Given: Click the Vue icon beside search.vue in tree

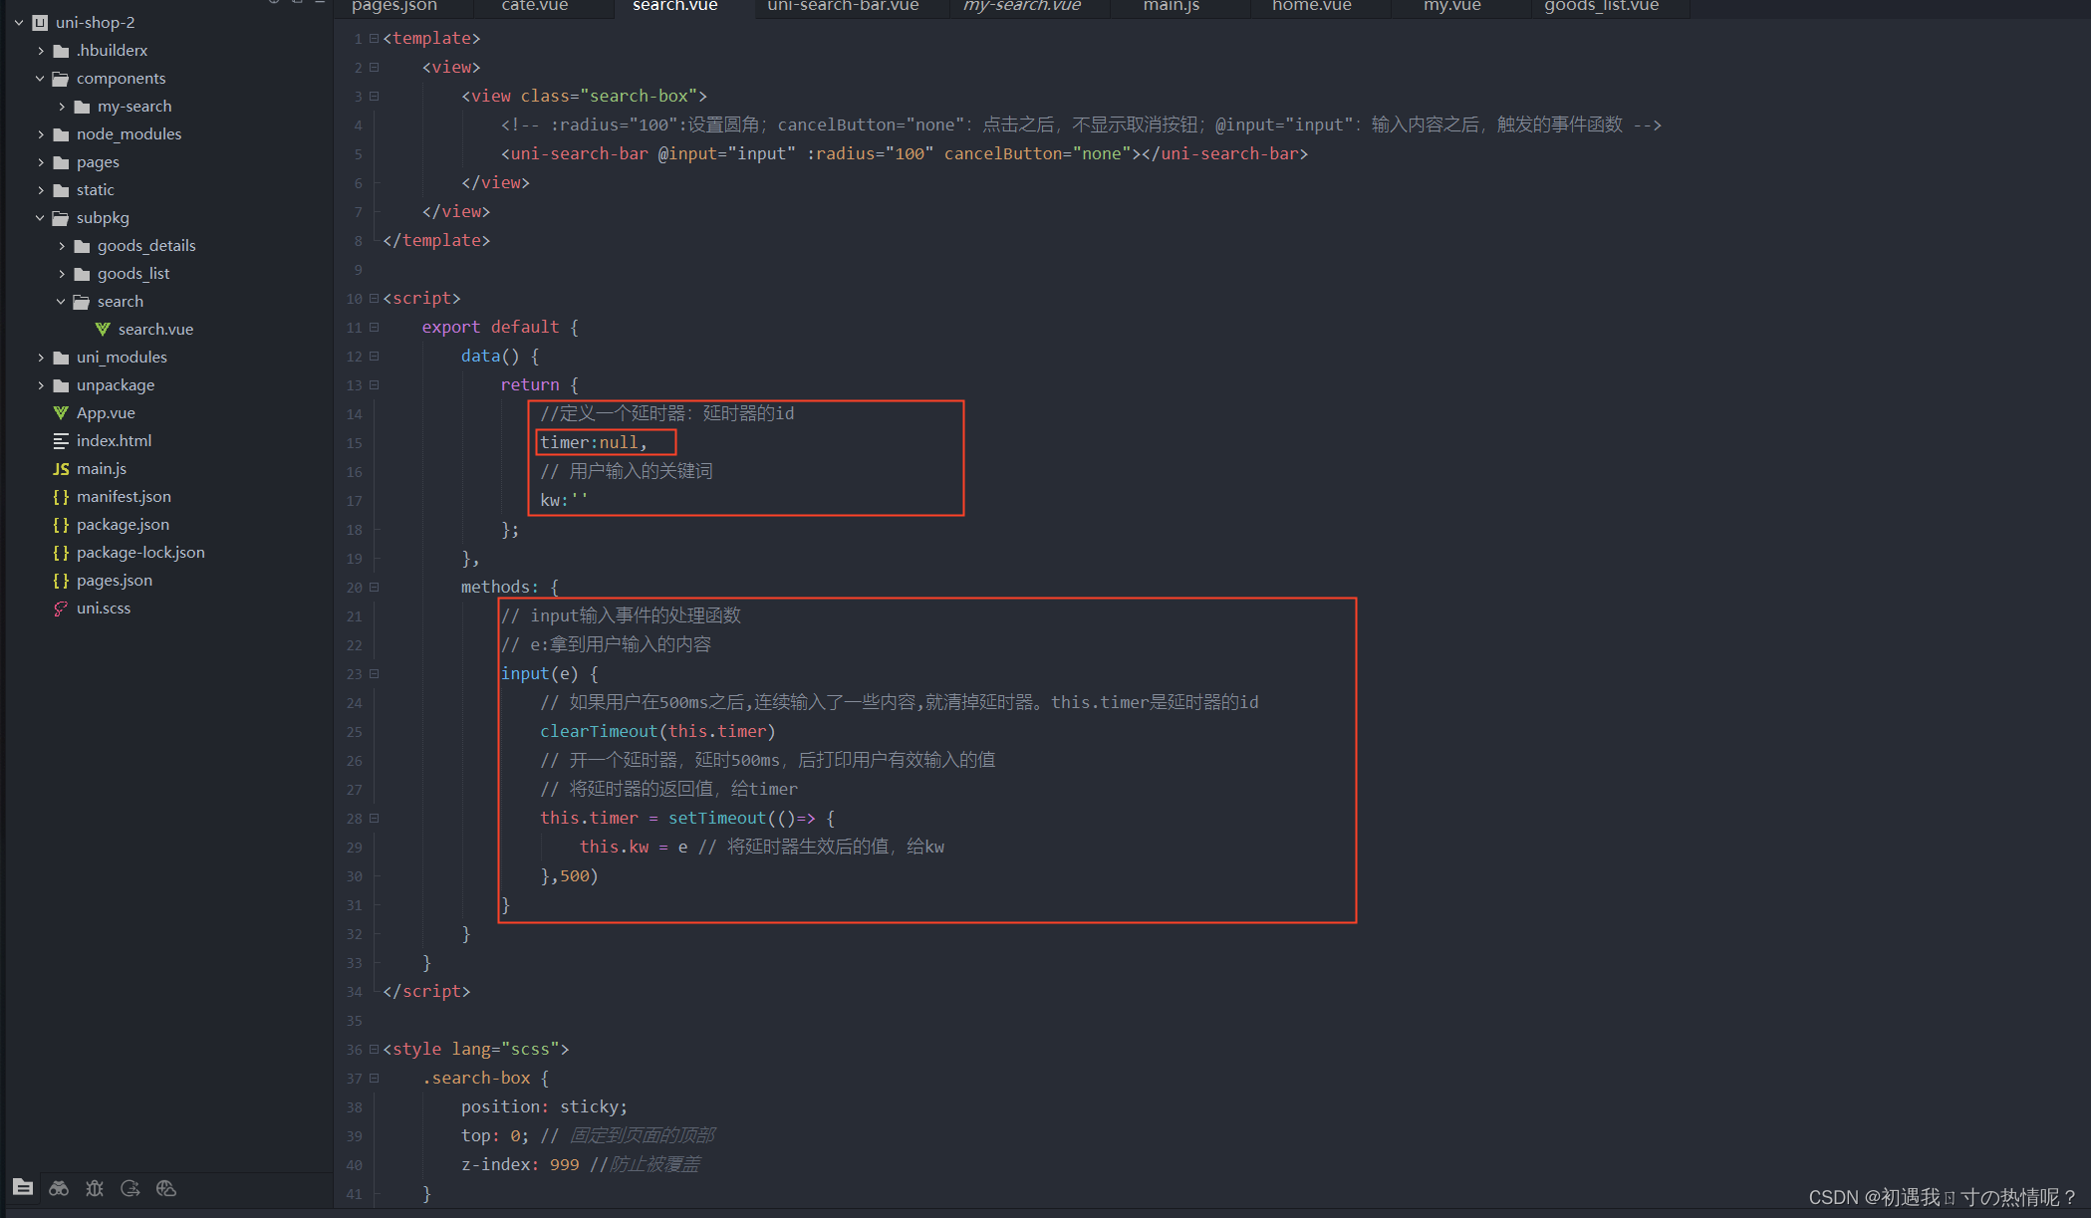Looking at the screenshot, I should pyautogui.click(x=103, y=329).
